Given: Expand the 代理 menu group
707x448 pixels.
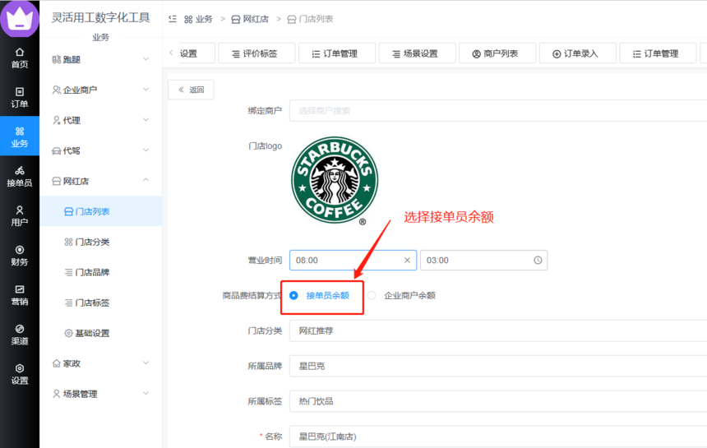Looking at the screenshot, I should pos(100,120).
